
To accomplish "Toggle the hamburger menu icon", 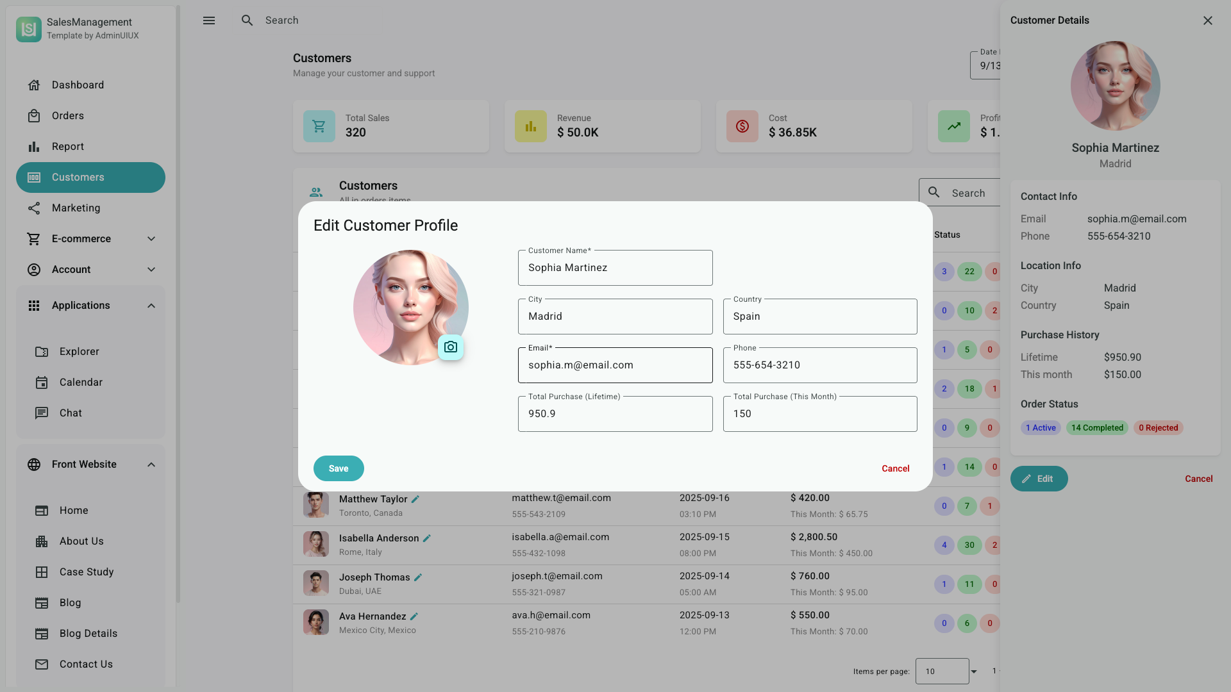I will coord(209,21).
